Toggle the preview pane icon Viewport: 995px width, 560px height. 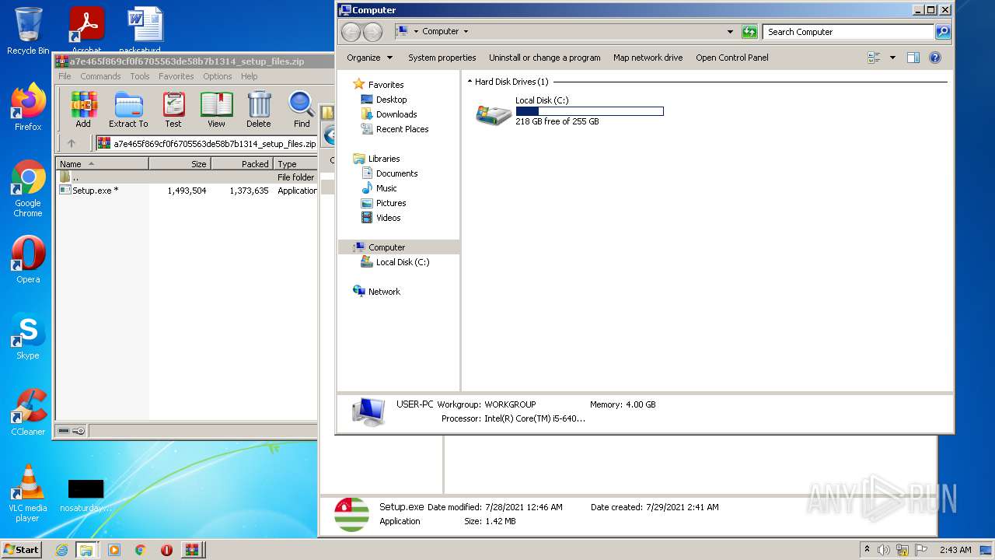click(x=913, y=58)
